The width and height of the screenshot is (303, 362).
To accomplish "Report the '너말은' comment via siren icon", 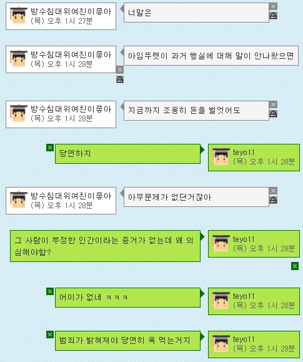I will pos(273,16).
